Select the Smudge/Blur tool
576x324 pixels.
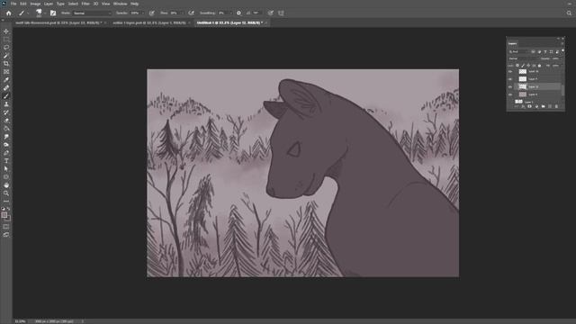[x=6, y=137]
